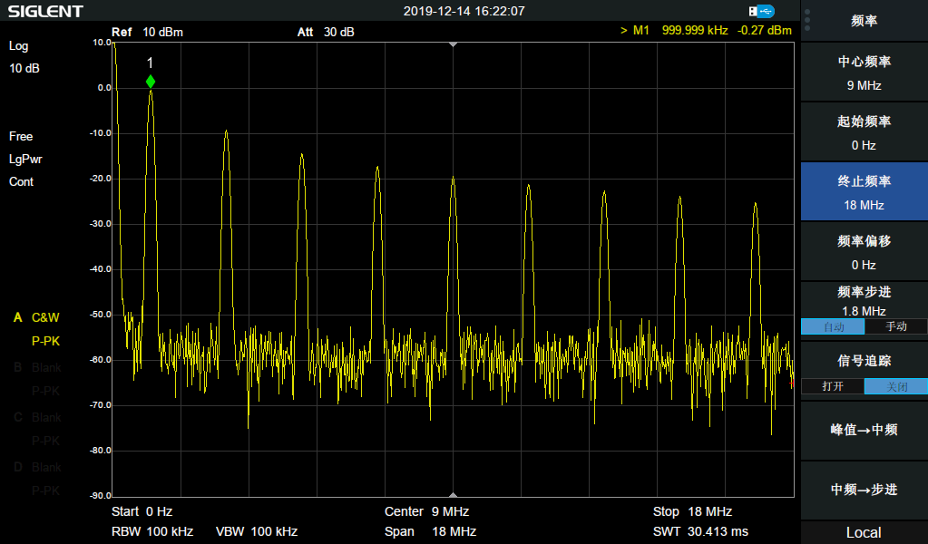Screen dimensions: 928x544
Task: Click the red arrow at graph's right edge
Action: [x=792, y=384]
